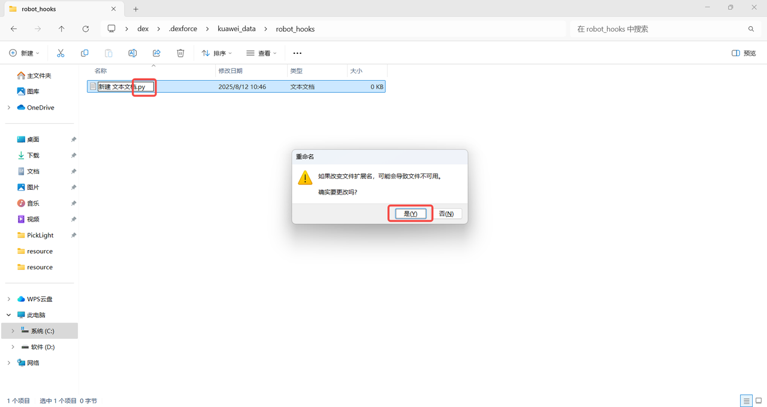The width and height of the screenshot is (767, 407).
Task: Open 下载 folder in sidebar
Action: (x=33, y=155)
